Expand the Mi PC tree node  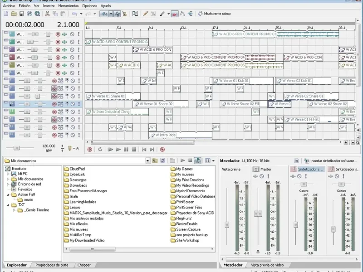click(8, 174)
